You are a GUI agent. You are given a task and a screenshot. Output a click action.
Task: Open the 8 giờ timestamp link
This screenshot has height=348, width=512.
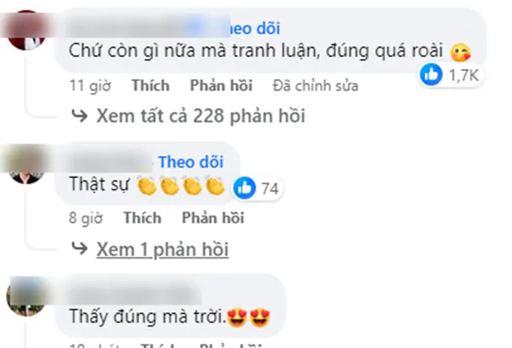coord(86,217)
